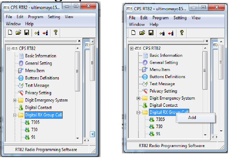Click tree scrollbar up arrow in right window
The width and height of the screenshot is (232, 161).
pos(205,48)
